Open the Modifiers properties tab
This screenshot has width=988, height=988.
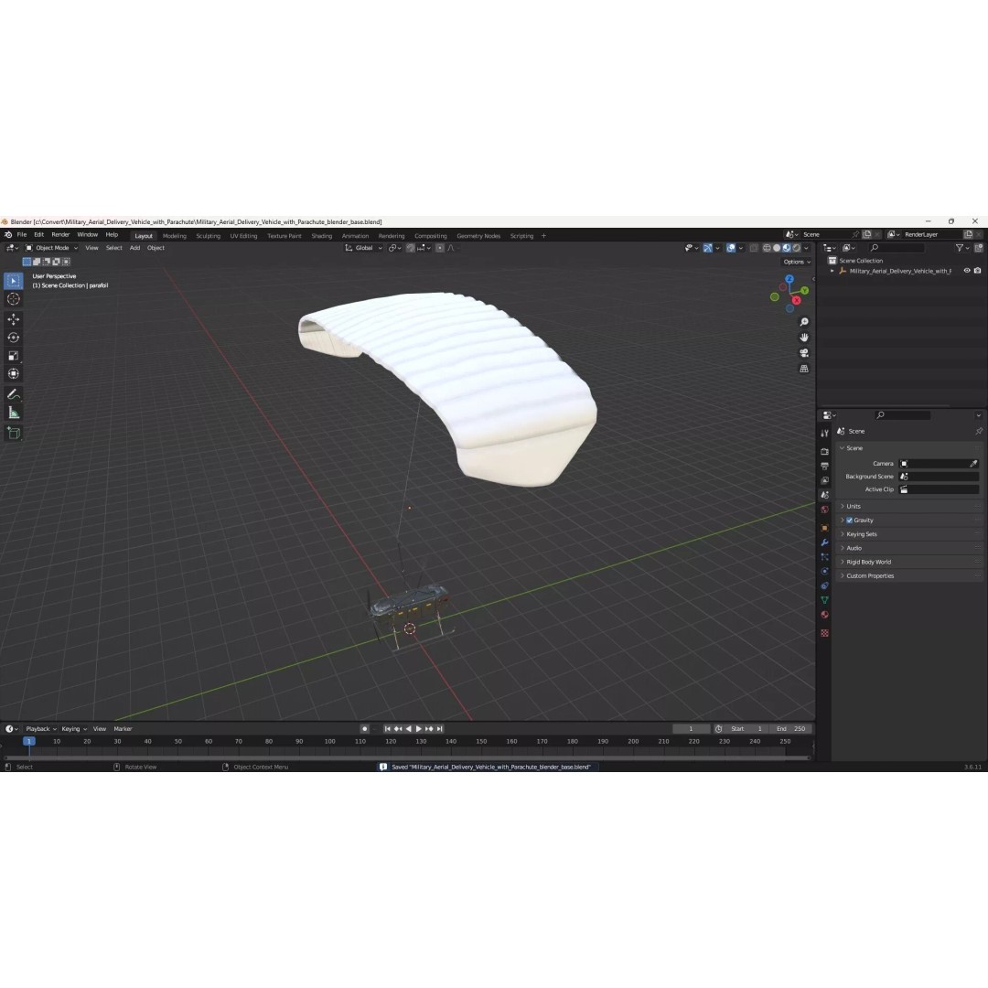824,542
